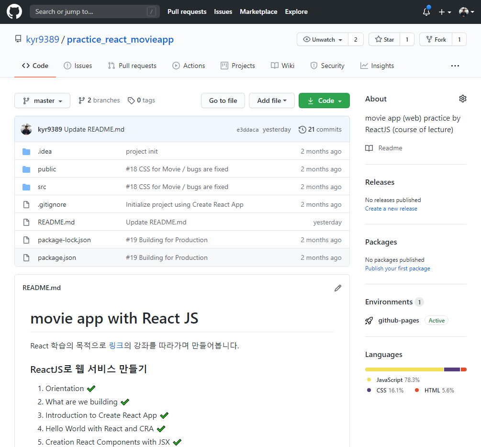This screenshot has height=447, width=481.
Task: Switch to the Issues tab
Action: [x=78, y=66]
